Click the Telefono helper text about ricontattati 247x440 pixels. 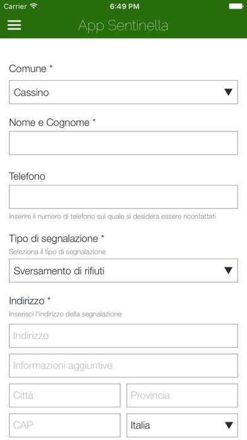112,217
